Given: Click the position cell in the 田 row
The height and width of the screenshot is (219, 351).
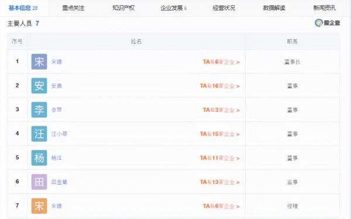Looking at the screenshot, I should point(292,182).
